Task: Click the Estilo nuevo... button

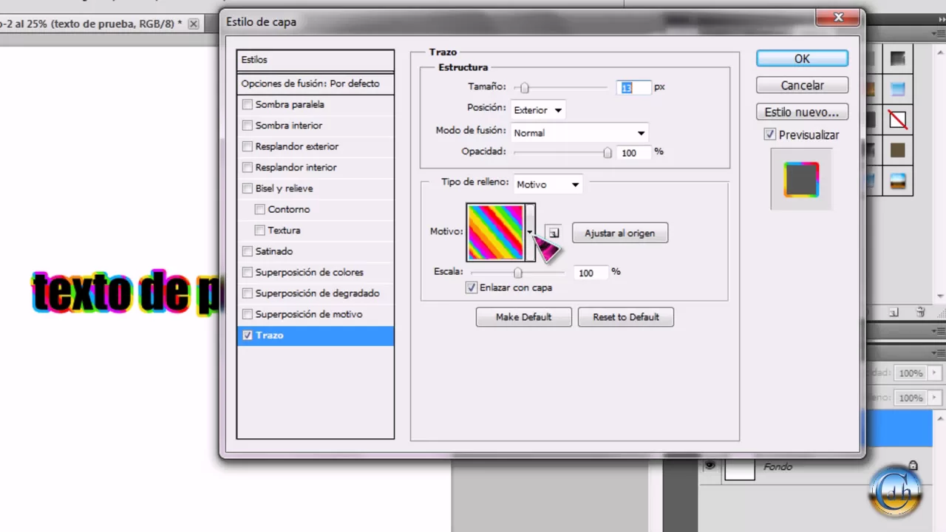Action: pyautogui.click(x=801, y=112)
